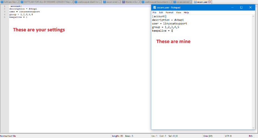Switch to the userbouquet.dbe01.tv tab
The width and height of the screenshot is (258, 138).
88,2
